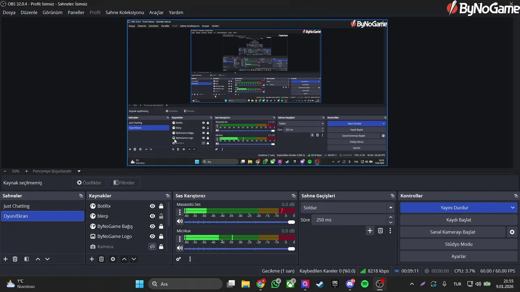The image size is (520, 292).
Task: Open Ses Karıştırıcı toolbar three-dot menu
Action: (x=190, y=259)
